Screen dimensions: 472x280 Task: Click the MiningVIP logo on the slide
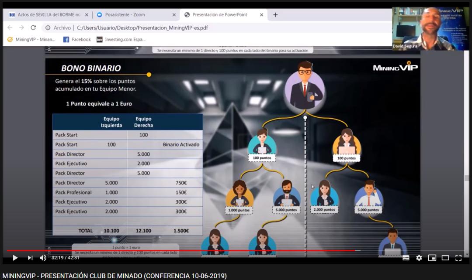point(395,67)
